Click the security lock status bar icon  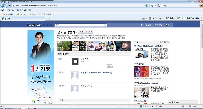pos(183,106)
